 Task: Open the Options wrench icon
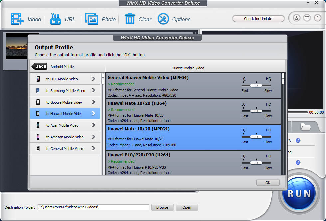pyautogui.click(x=163, y=19)
